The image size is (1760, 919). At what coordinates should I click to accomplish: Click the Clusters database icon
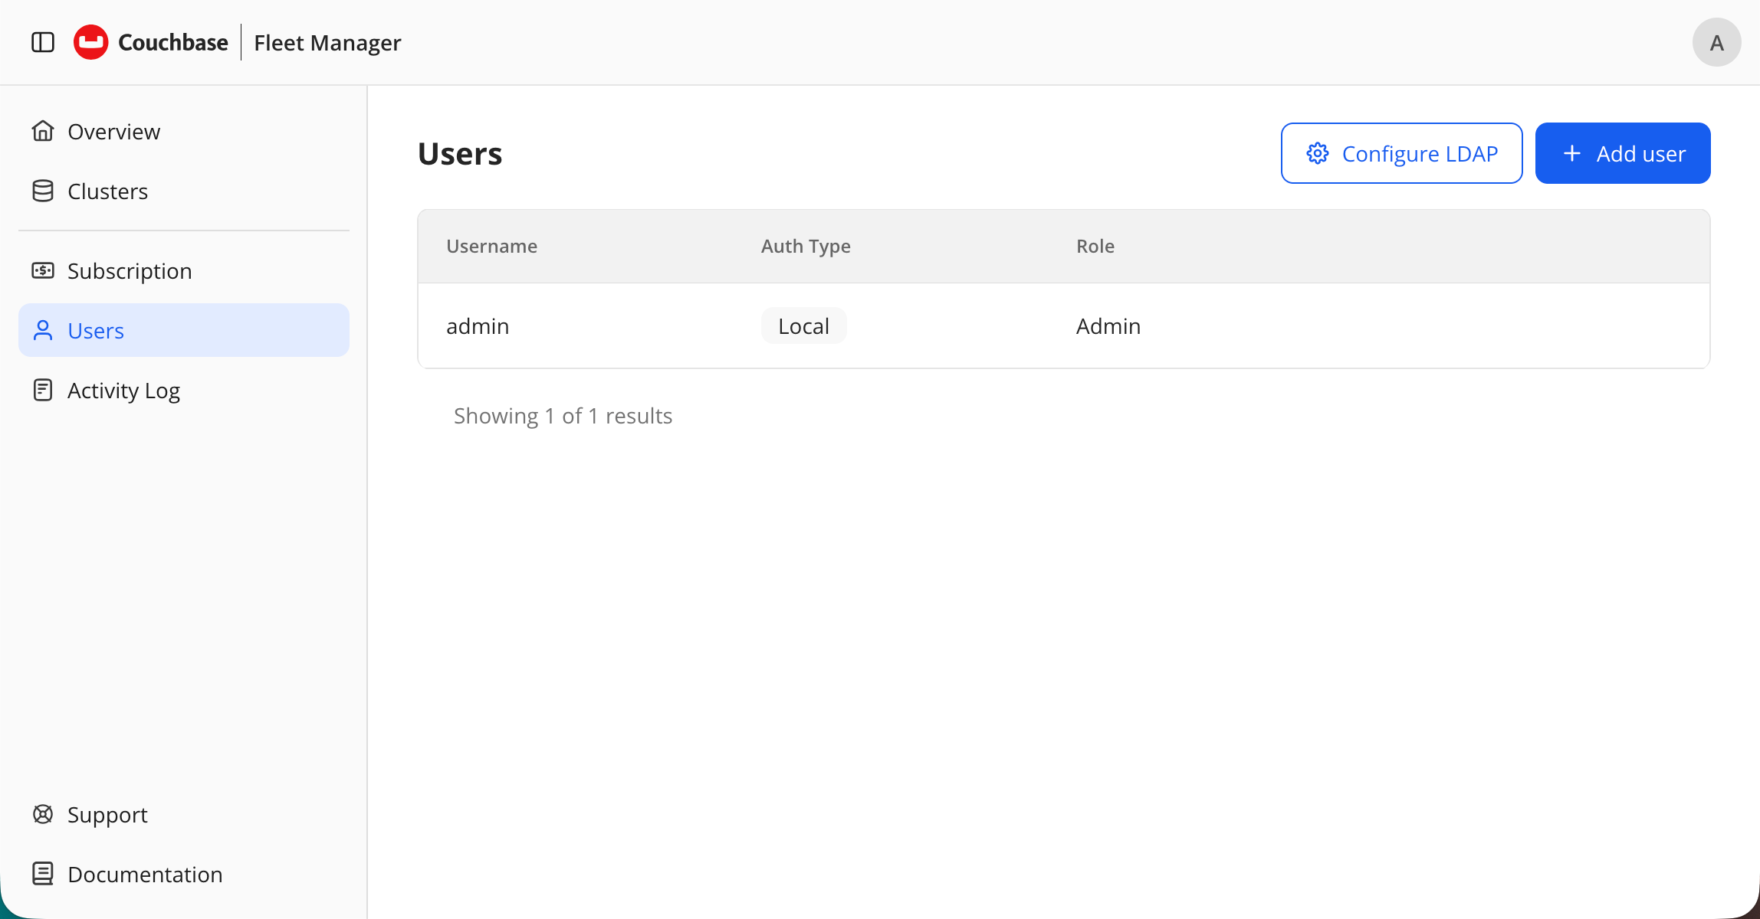tap(43, 191)
